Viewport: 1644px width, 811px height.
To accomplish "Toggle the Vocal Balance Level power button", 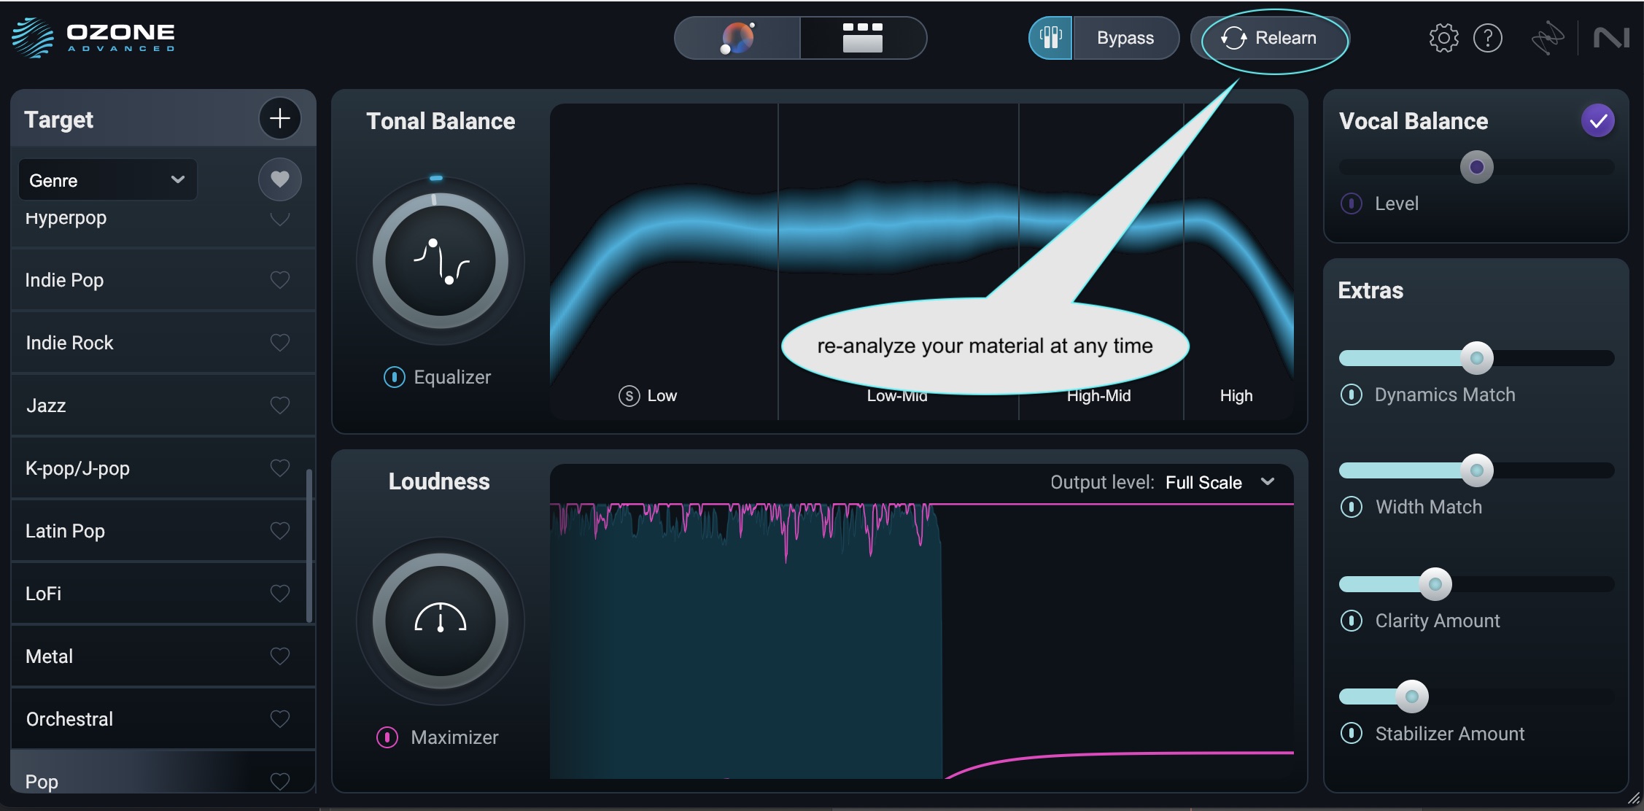I will point(1352,203).
